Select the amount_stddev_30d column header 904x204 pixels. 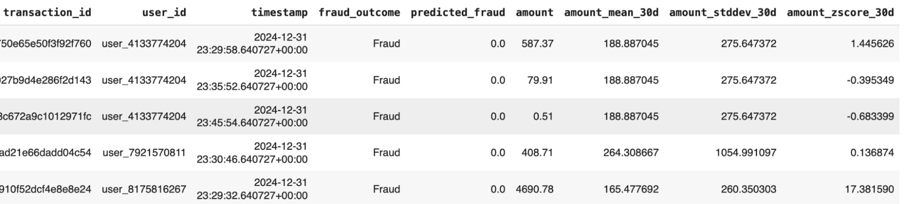[723, 13]
